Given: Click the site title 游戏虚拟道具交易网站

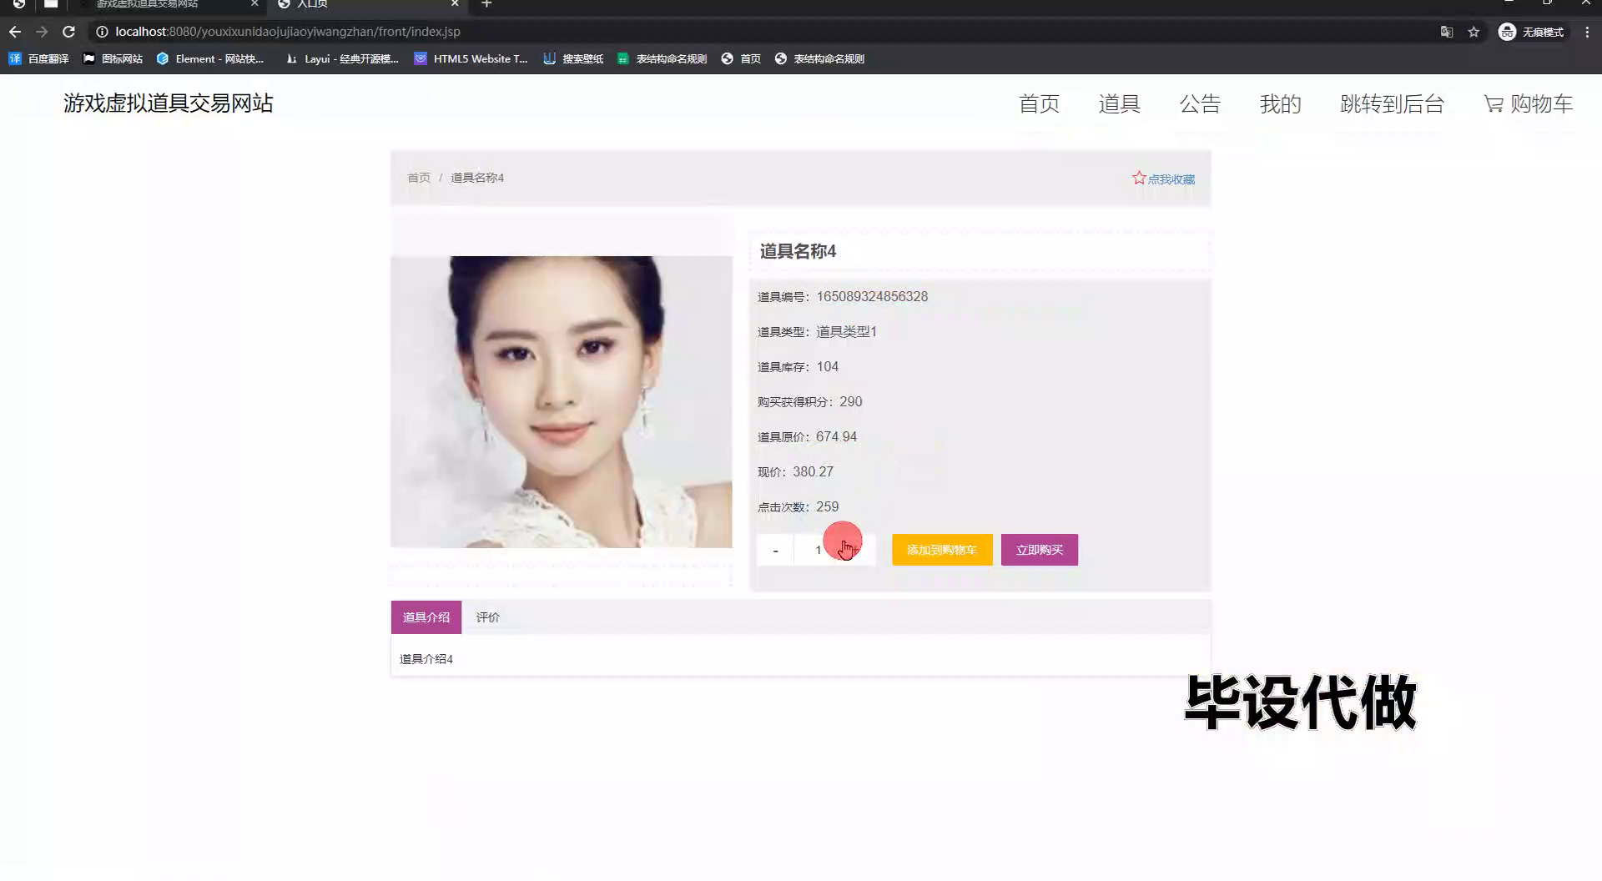Looking at the screenshot, I should click(x=169, y=103).
